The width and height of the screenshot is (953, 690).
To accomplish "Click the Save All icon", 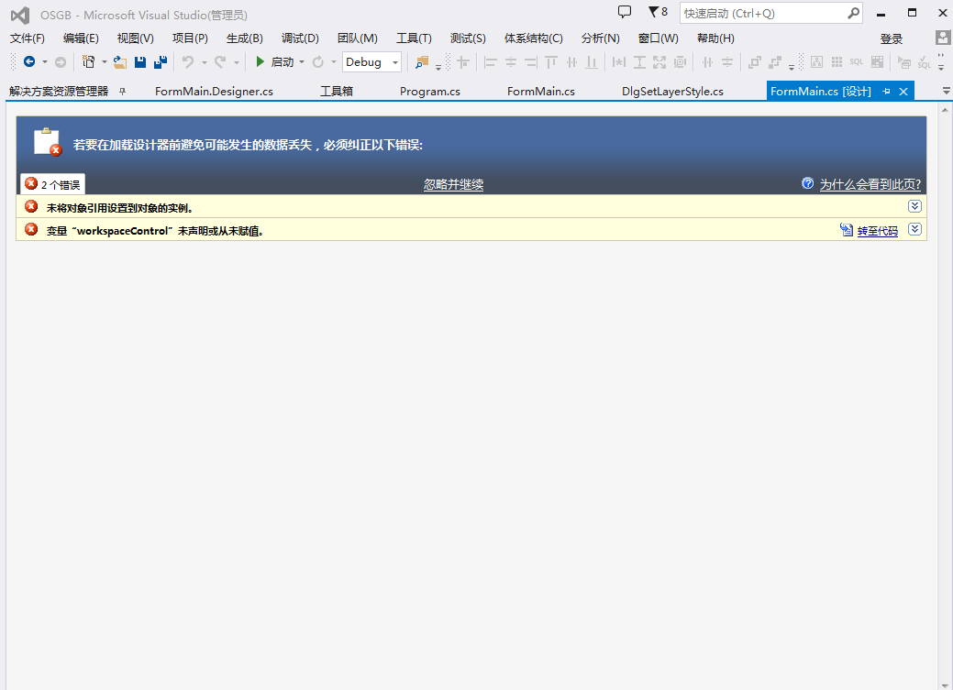I will [x=161, y=62].
